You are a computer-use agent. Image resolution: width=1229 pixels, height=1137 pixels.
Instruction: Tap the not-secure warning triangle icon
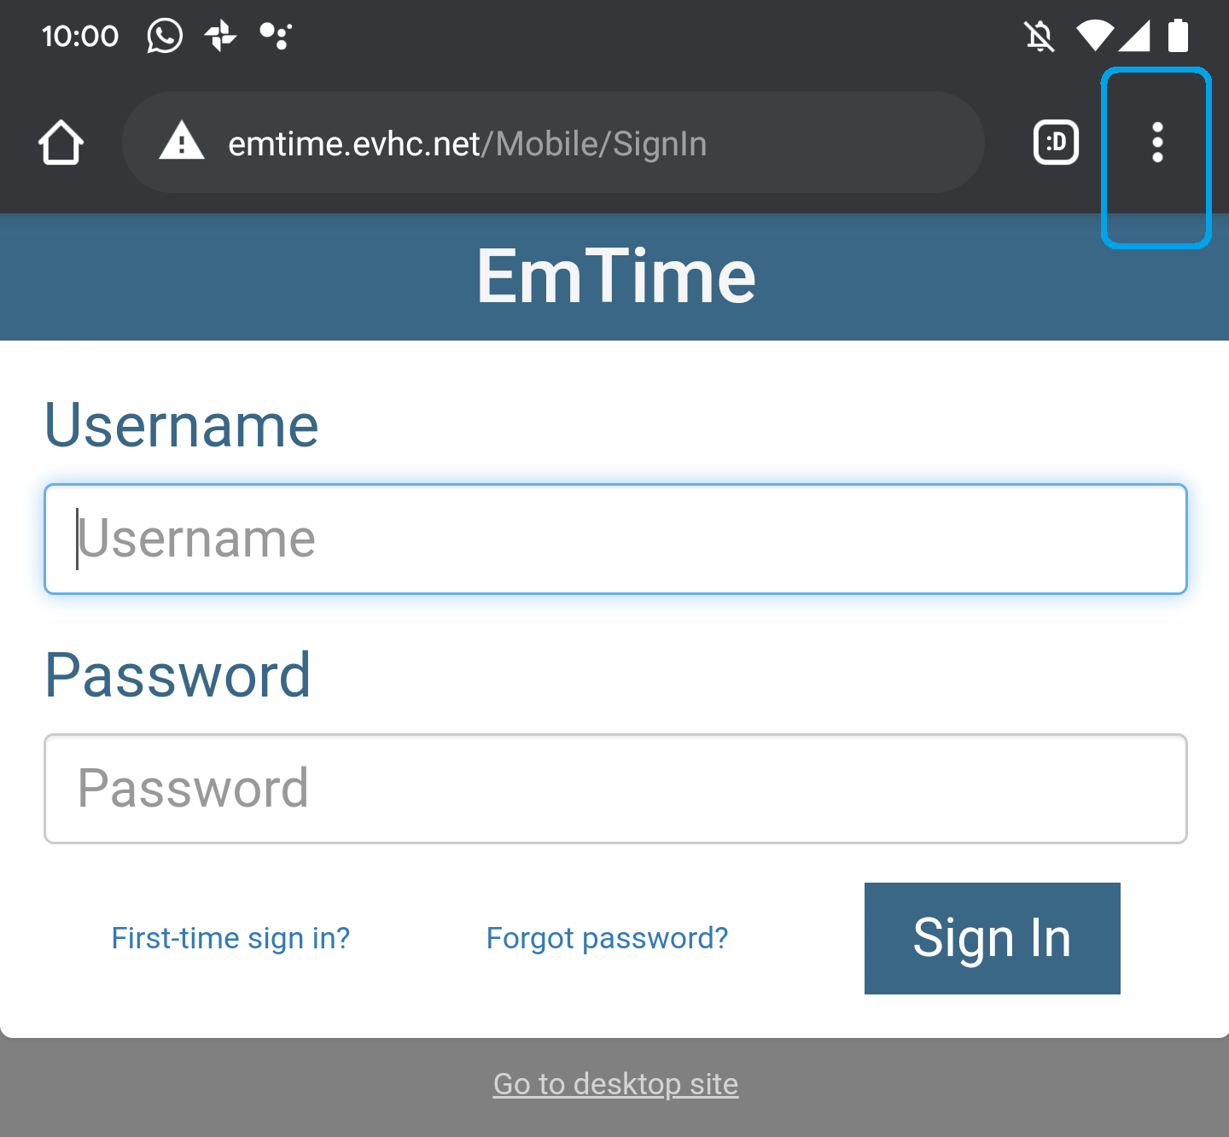(x=181, y=142)
